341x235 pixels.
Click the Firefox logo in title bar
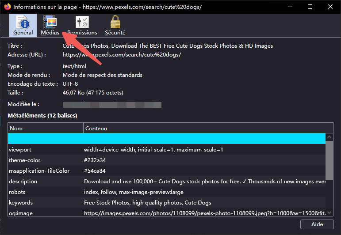7,7
